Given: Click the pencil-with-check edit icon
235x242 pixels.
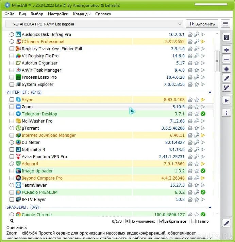Looking at the screenshot, I should pyautogui.click(x=226, y=88).
